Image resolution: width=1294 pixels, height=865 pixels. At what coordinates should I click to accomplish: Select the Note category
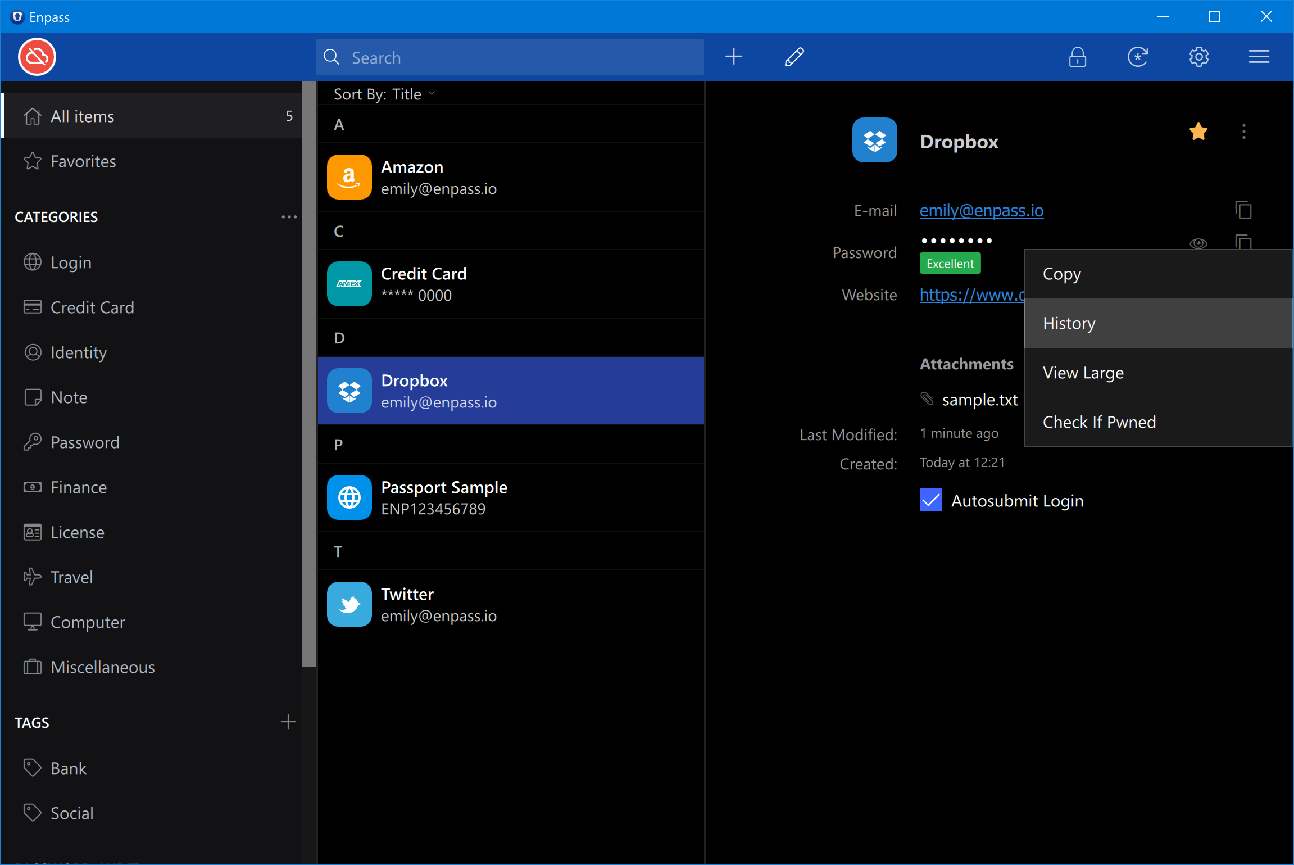point(152,397)
